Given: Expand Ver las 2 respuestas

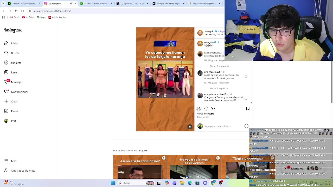Looking at the screenshot, I should pyautogui.click(x=219, y=66).
